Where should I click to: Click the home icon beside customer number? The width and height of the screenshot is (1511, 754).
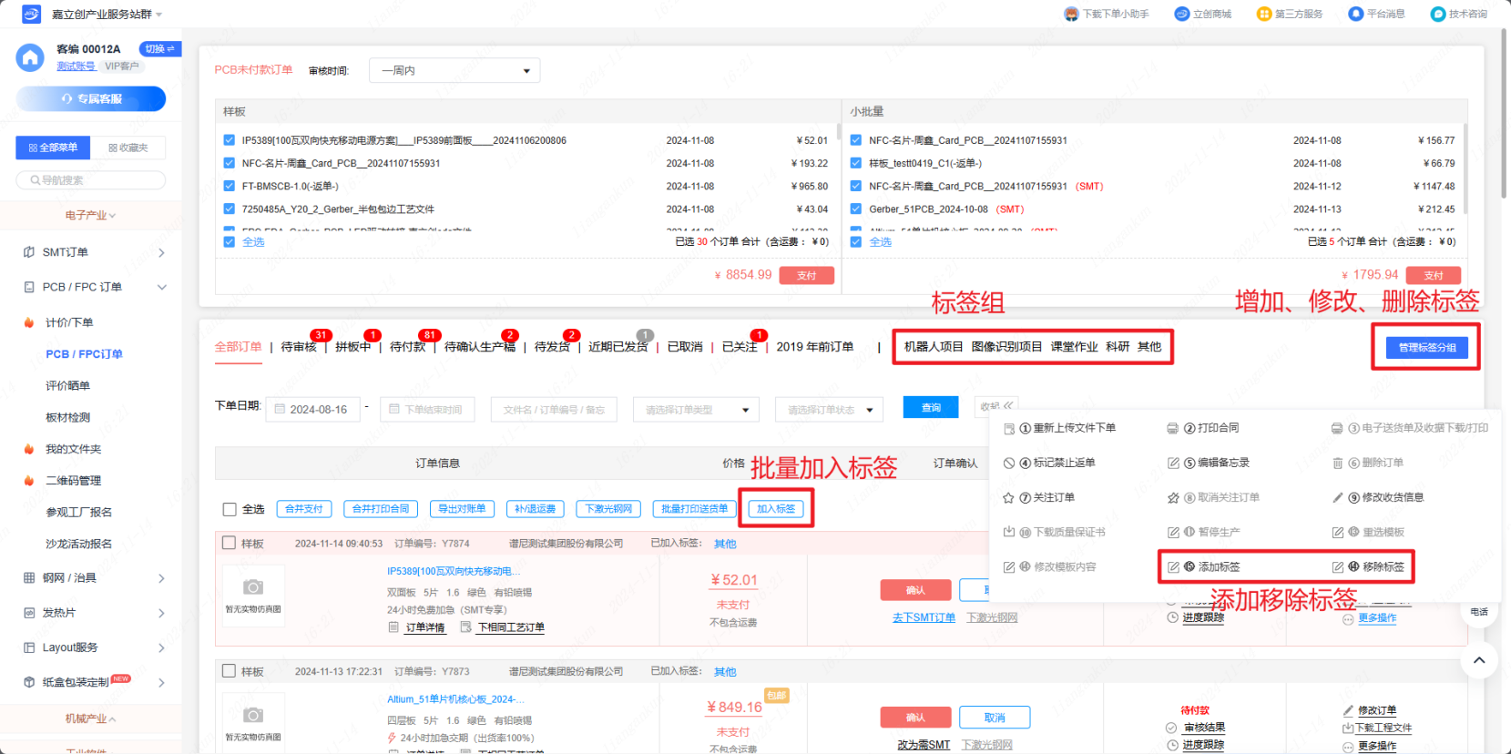30,57
